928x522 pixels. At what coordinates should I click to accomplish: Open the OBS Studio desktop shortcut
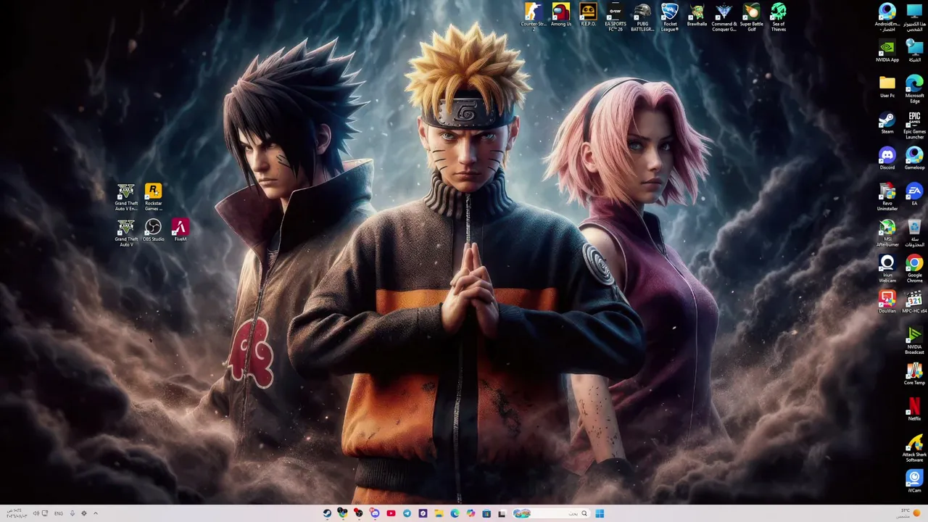(x=153, y=231)
